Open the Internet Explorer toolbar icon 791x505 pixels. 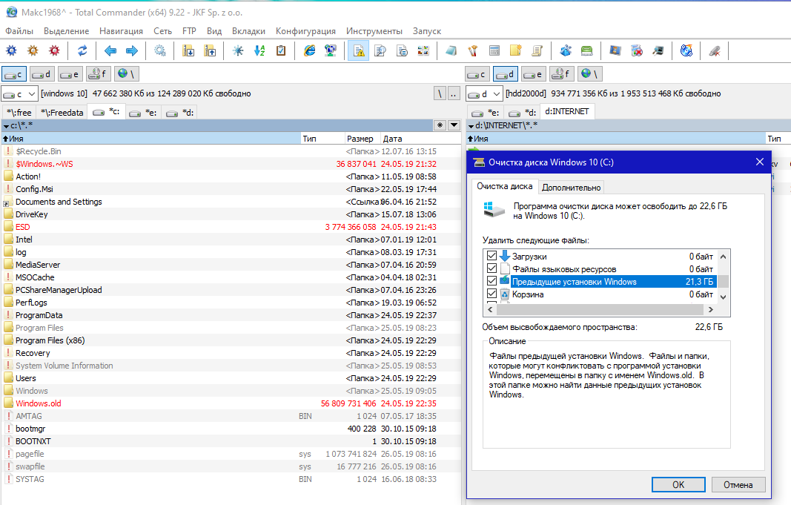click(310, 51)
